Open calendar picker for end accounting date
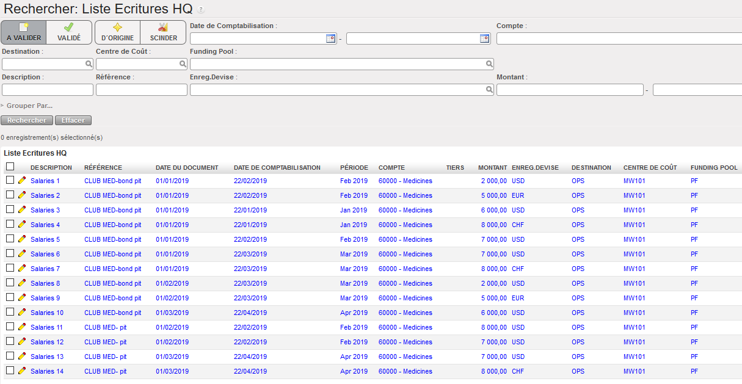 coord(484,38)
